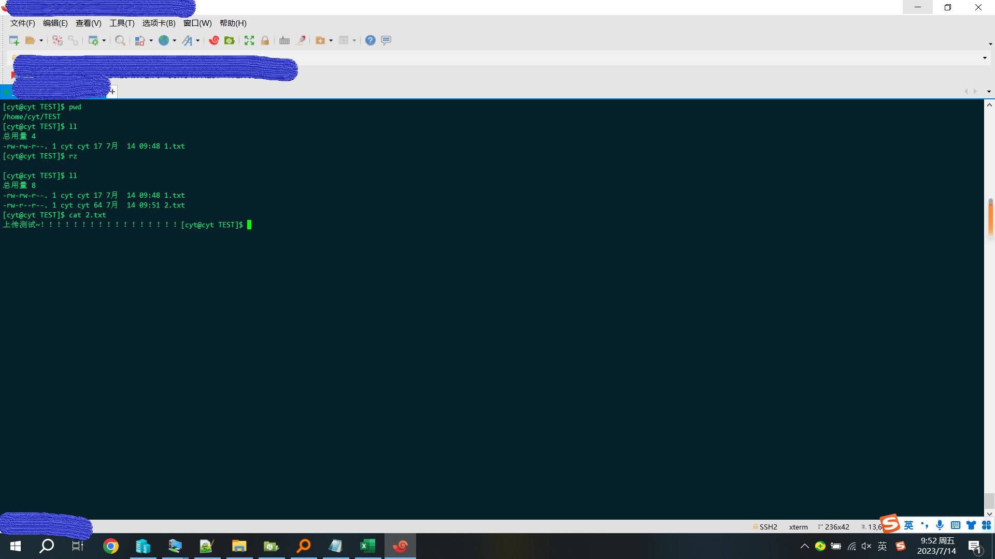Screen dimensions: 995x559
Task: Open the session folder icon
Action: point(31,40)
